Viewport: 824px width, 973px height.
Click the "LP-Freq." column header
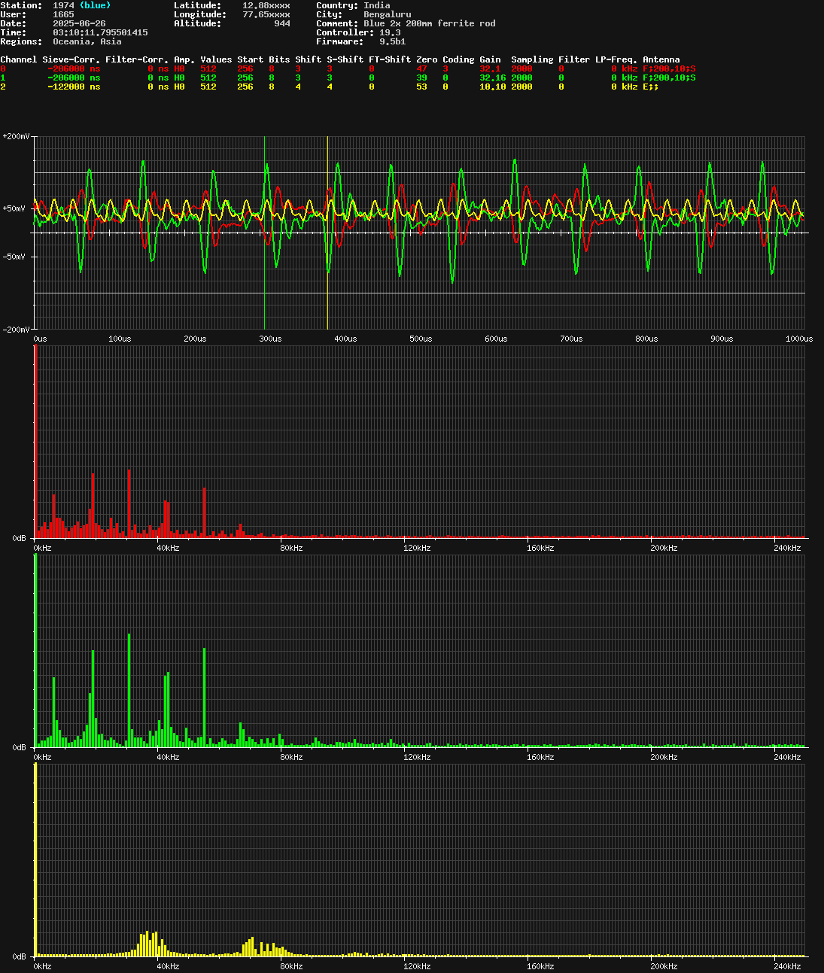pyautogui.click(x=616, y=59)
